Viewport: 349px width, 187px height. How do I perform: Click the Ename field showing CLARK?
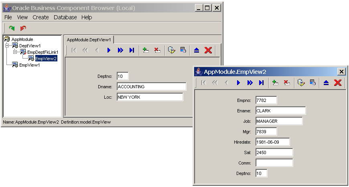(281, 110)
